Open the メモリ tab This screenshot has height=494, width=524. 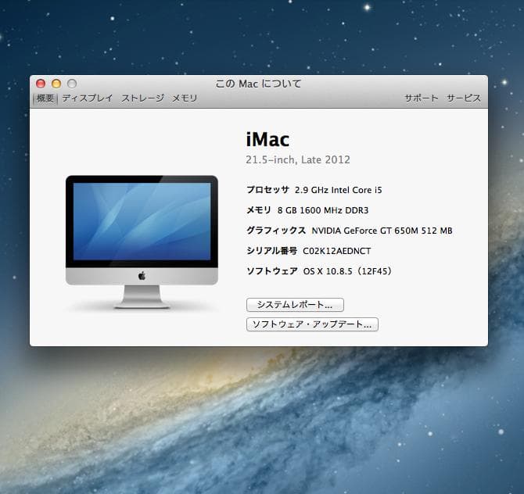pos(185,98)
